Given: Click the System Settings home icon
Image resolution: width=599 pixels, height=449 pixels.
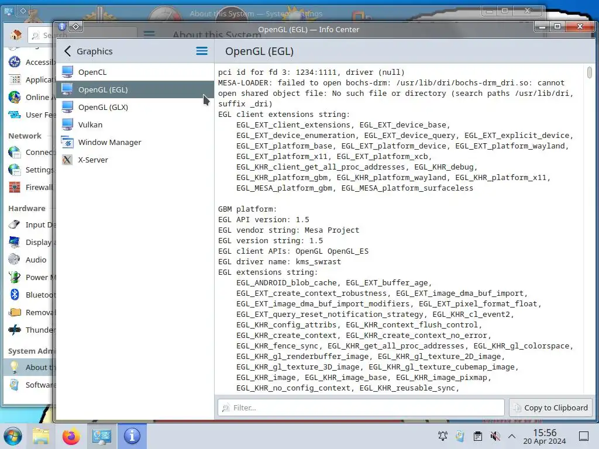Looking at the screenshot, I should (16, 35).
